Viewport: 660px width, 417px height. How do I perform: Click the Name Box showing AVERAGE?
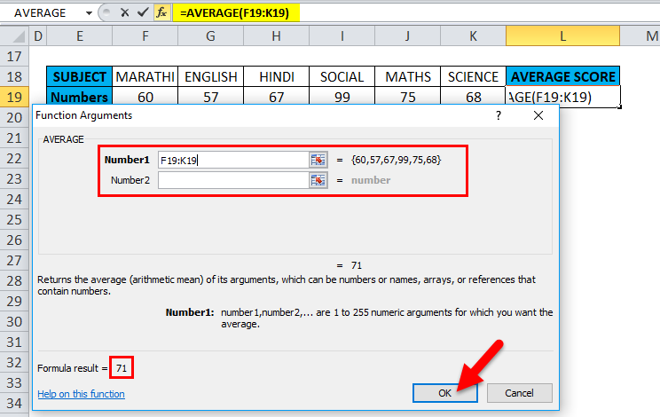(x=42, y=13)
